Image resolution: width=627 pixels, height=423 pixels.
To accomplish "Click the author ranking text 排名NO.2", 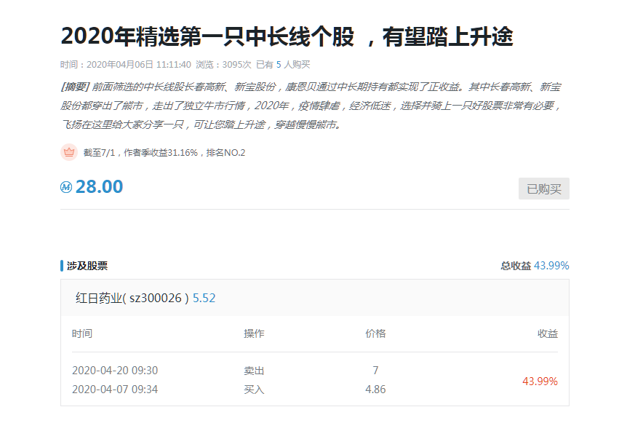I will [225, 152].
